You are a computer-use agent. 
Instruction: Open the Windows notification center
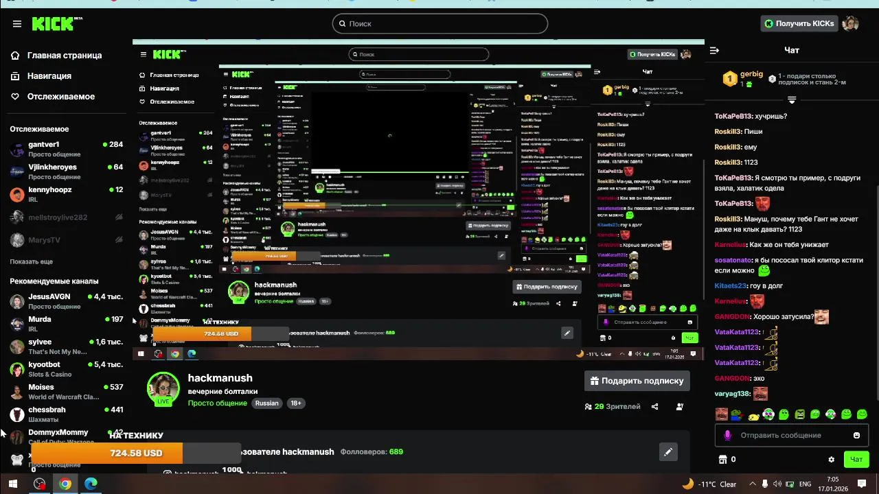[x=863, y=484]
